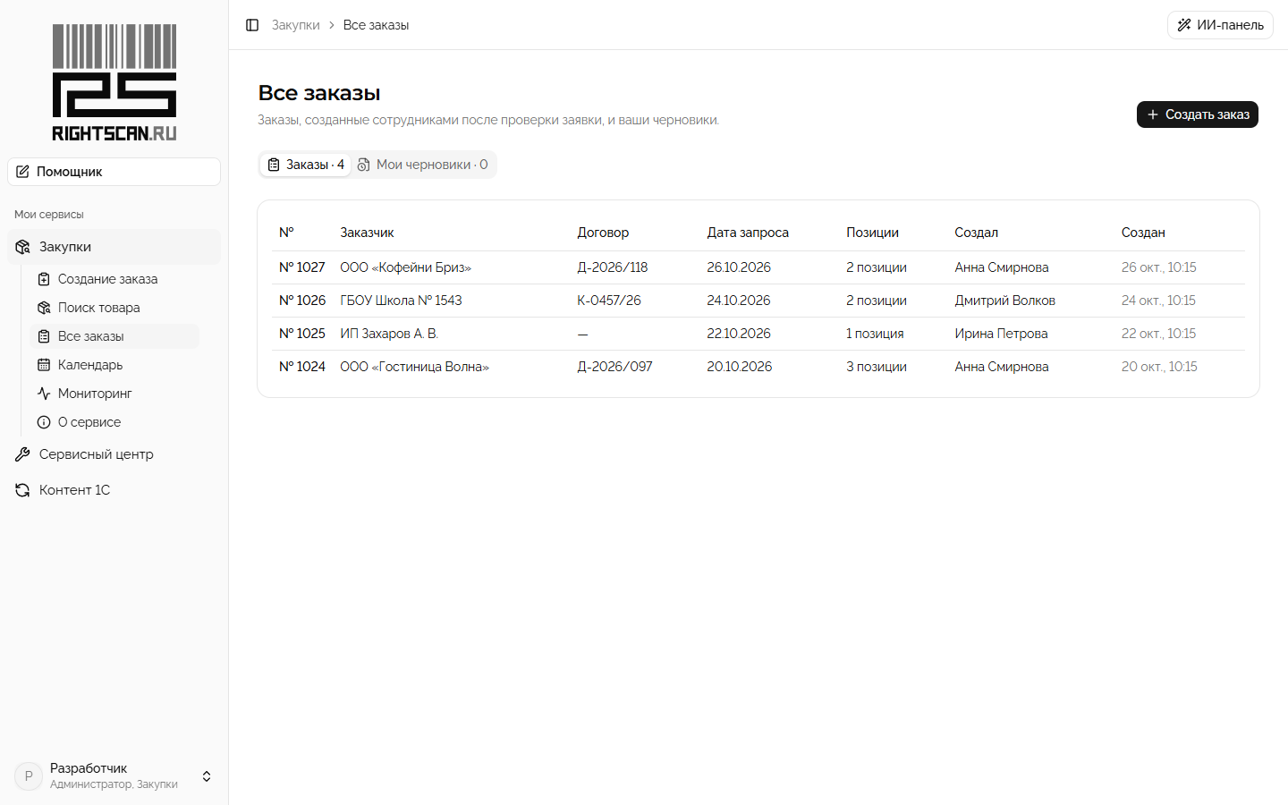Open order № 1024 row
1288x805 pixels.
point(758,367)
